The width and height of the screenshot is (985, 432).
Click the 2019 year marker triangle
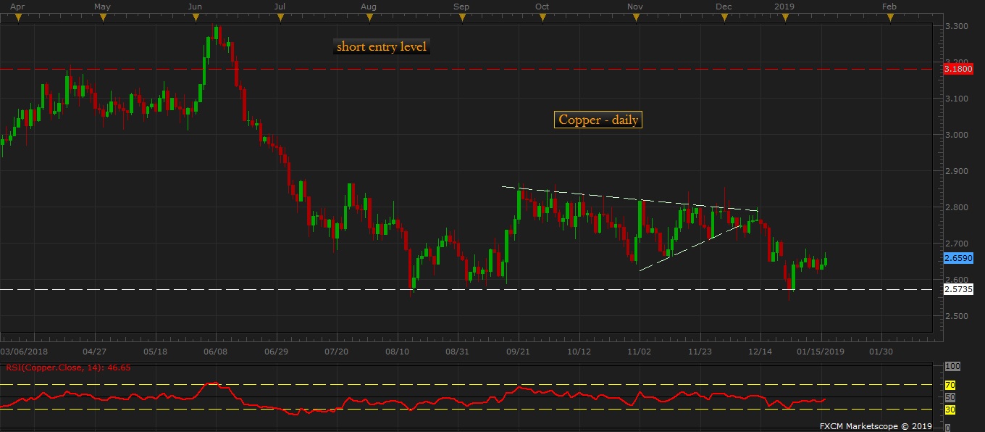pyautogui.click(x=784, y=17)
